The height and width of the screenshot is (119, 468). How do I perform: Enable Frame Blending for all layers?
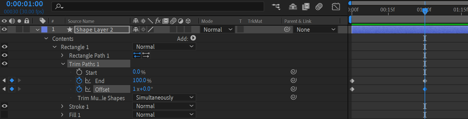pyautogui.click(x=306, y=7)
